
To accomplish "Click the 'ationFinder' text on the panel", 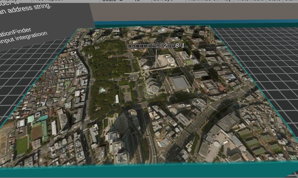I will pyautogui.click(x=15, y=33).
